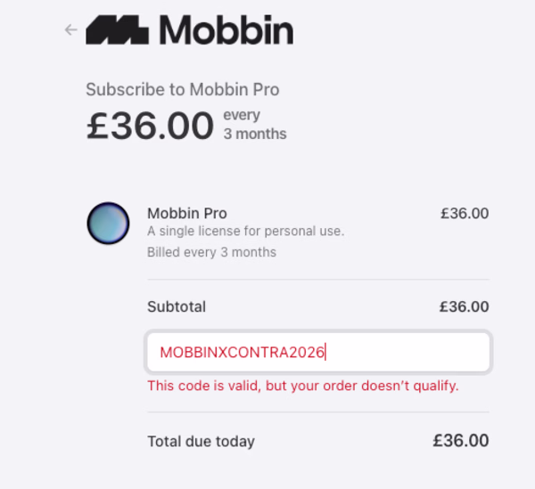Click the £36.00 subtotal amount
Image resolution: width=535 pixels, height=489 pixels.
pos(465,306)
